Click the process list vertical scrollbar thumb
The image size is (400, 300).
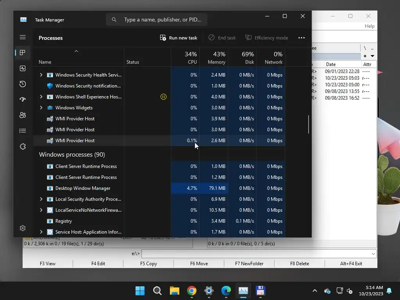(x=309, y=124)
